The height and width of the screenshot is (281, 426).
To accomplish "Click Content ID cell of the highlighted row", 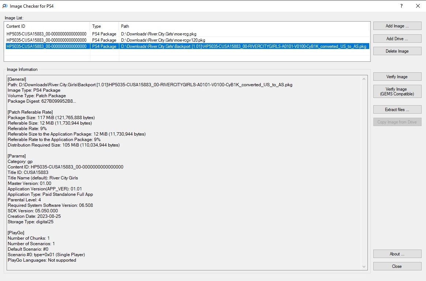I will tap(46, 46).
